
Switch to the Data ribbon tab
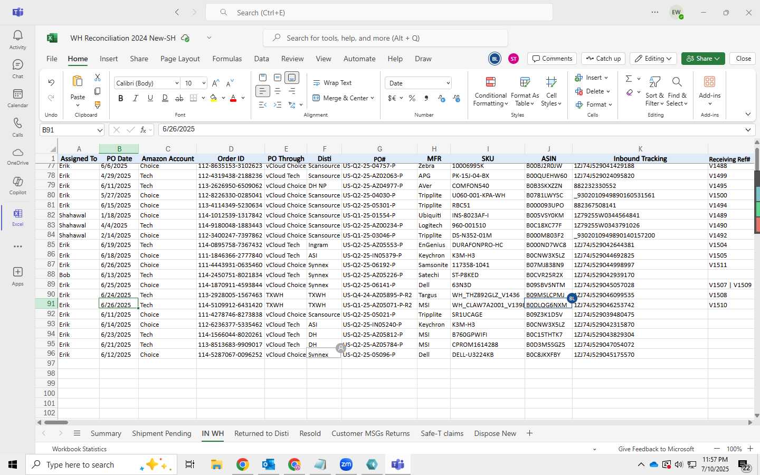[x=261, y=59]
